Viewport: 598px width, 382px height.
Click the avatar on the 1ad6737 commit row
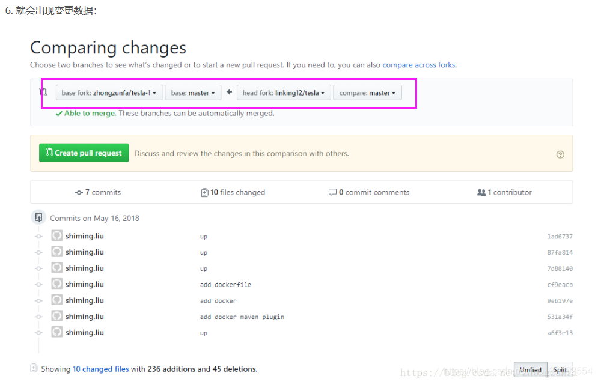(57, 235)
